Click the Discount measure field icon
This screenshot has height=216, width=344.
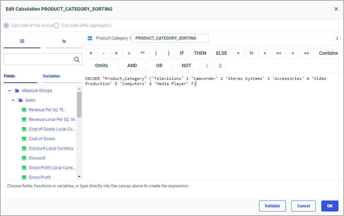(x=24, y=158)
